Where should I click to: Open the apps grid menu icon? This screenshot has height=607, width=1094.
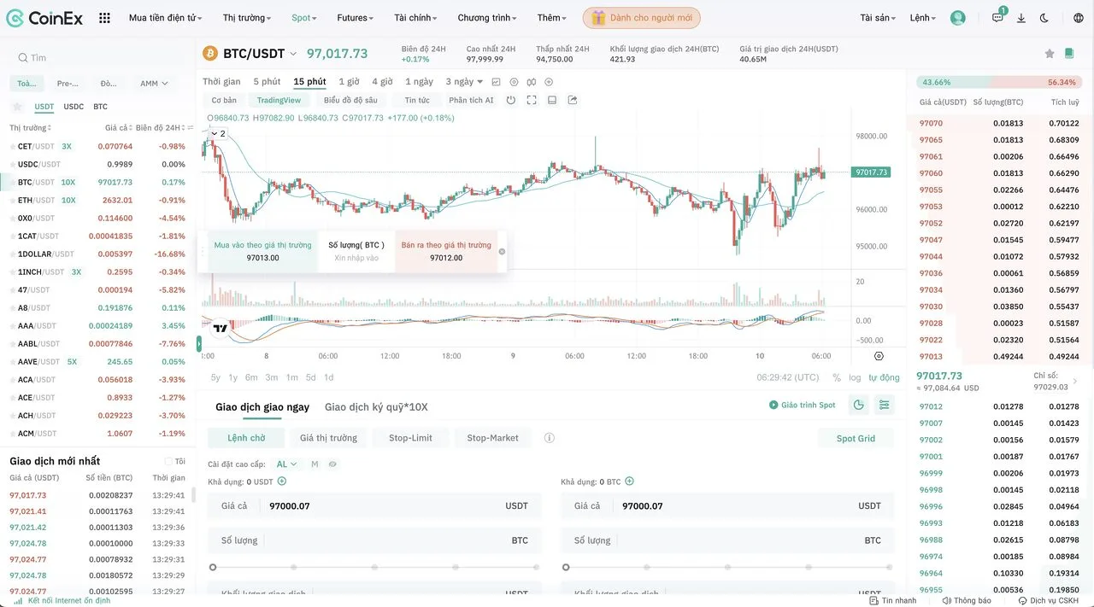click(x=104, y=18)
